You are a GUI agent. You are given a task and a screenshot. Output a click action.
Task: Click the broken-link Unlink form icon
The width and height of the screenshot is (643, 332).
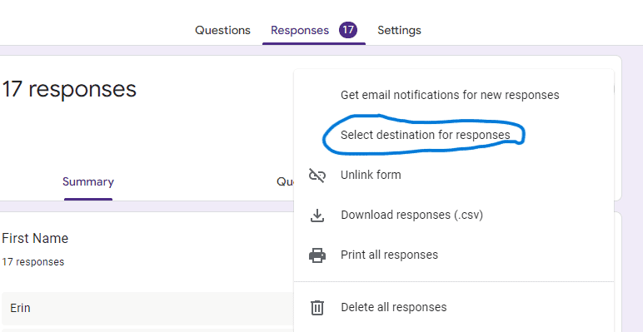click(x=317, y=175)
